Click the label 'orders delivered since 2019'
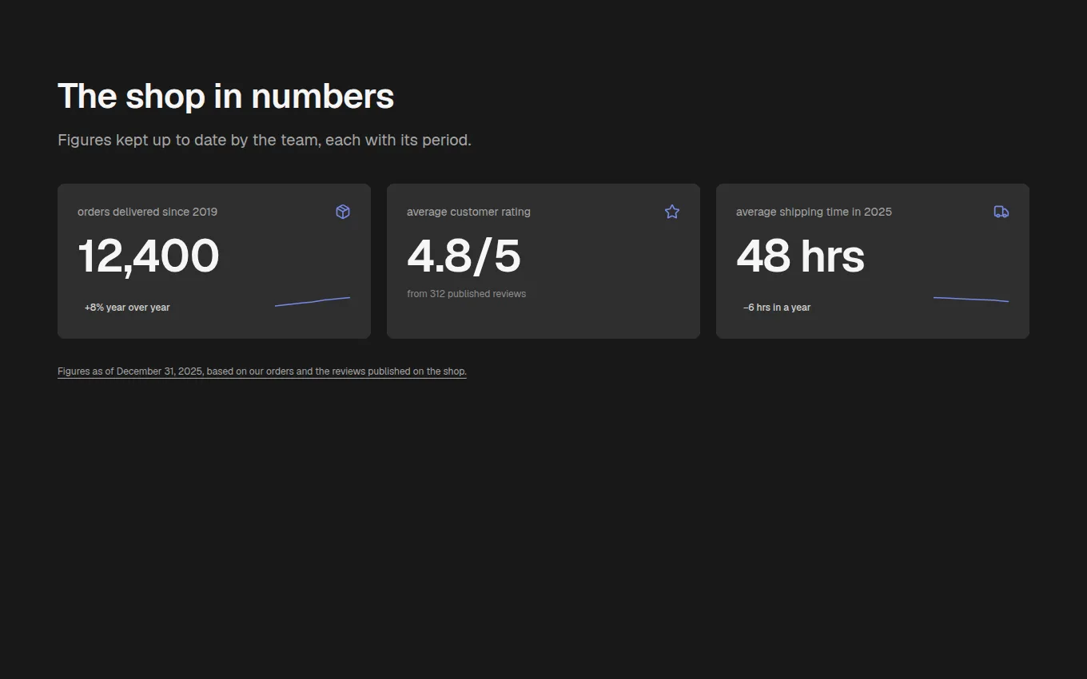Viewport: 1087px width, 679px height. pos(148,212)
